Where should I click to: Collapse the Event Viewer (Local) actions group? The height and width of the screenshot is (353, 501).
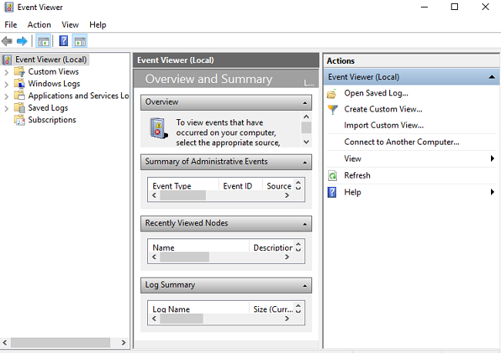pyautogui.click(x=492, y=77)
